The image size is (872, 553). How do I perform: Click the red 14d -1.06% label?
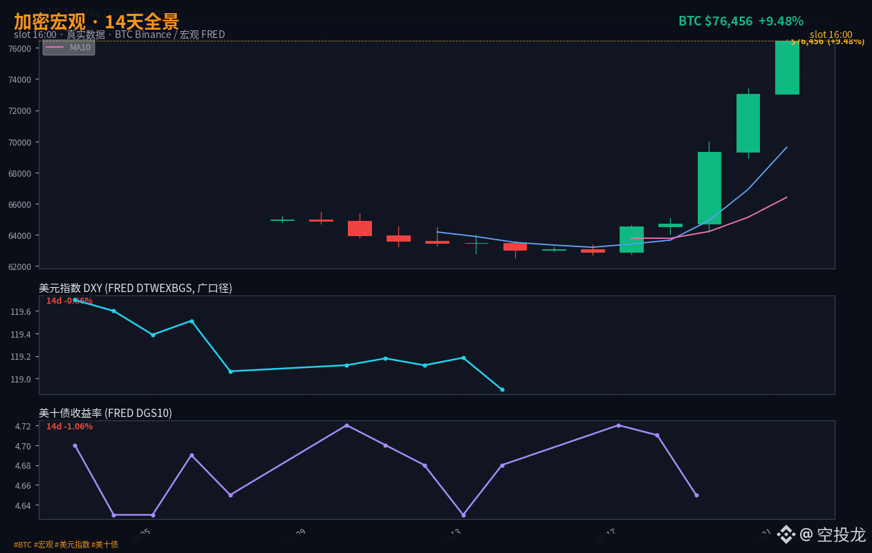[69, 427]
